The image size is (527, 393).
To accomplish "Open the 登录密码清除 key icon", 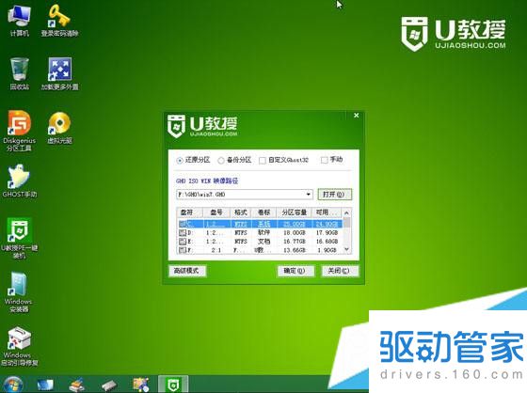I will 59,20.
